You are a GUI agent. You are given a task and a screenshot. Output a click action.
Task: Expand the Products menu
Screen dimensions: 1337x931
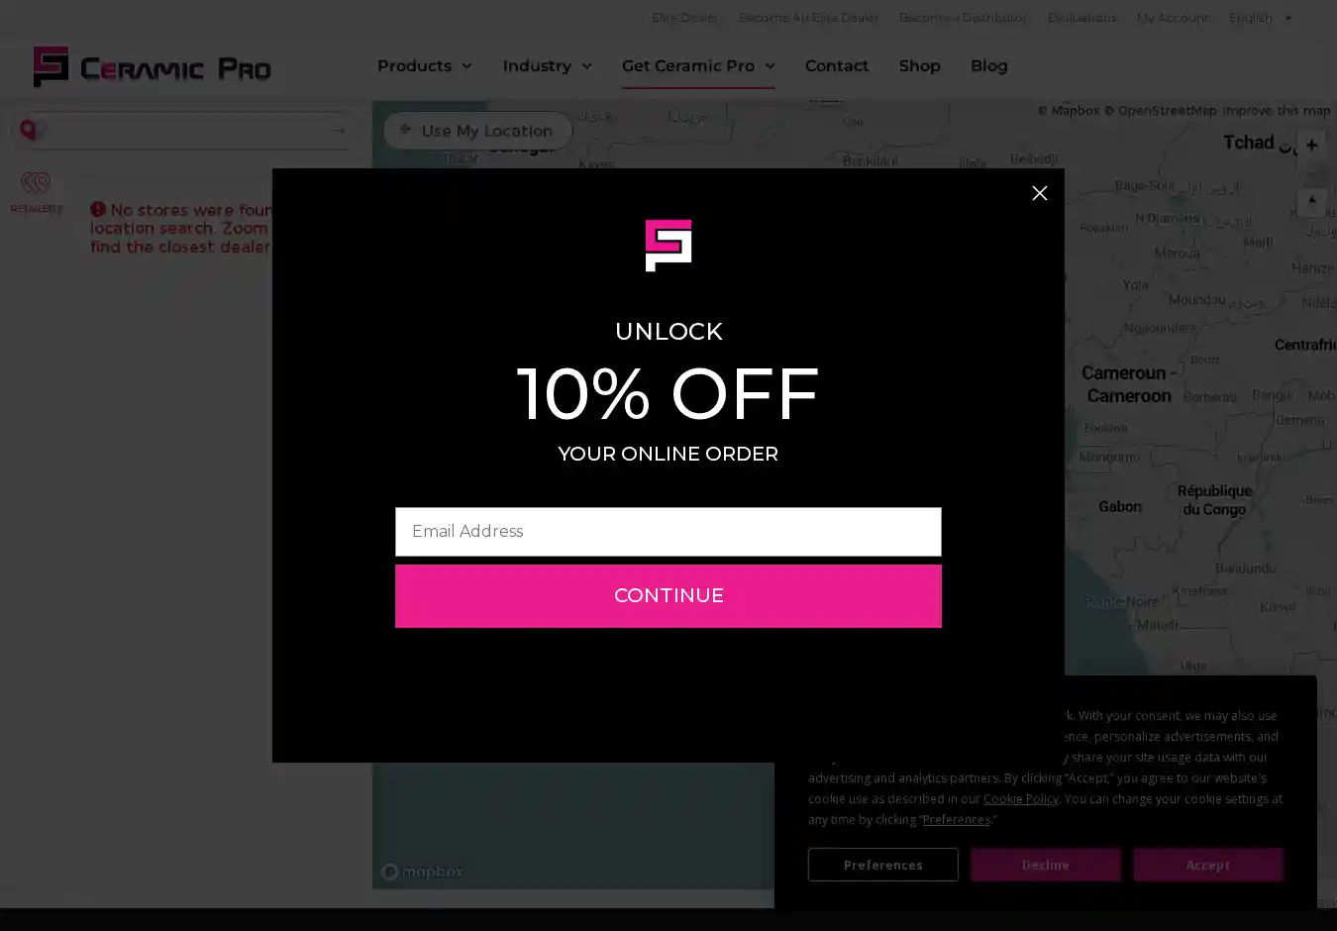point(424,65)
